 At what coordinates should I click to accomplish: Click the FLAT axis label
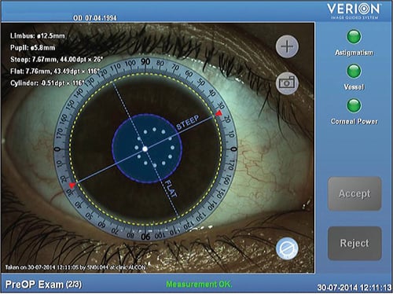pyautogui.click(x=171, y=189)
